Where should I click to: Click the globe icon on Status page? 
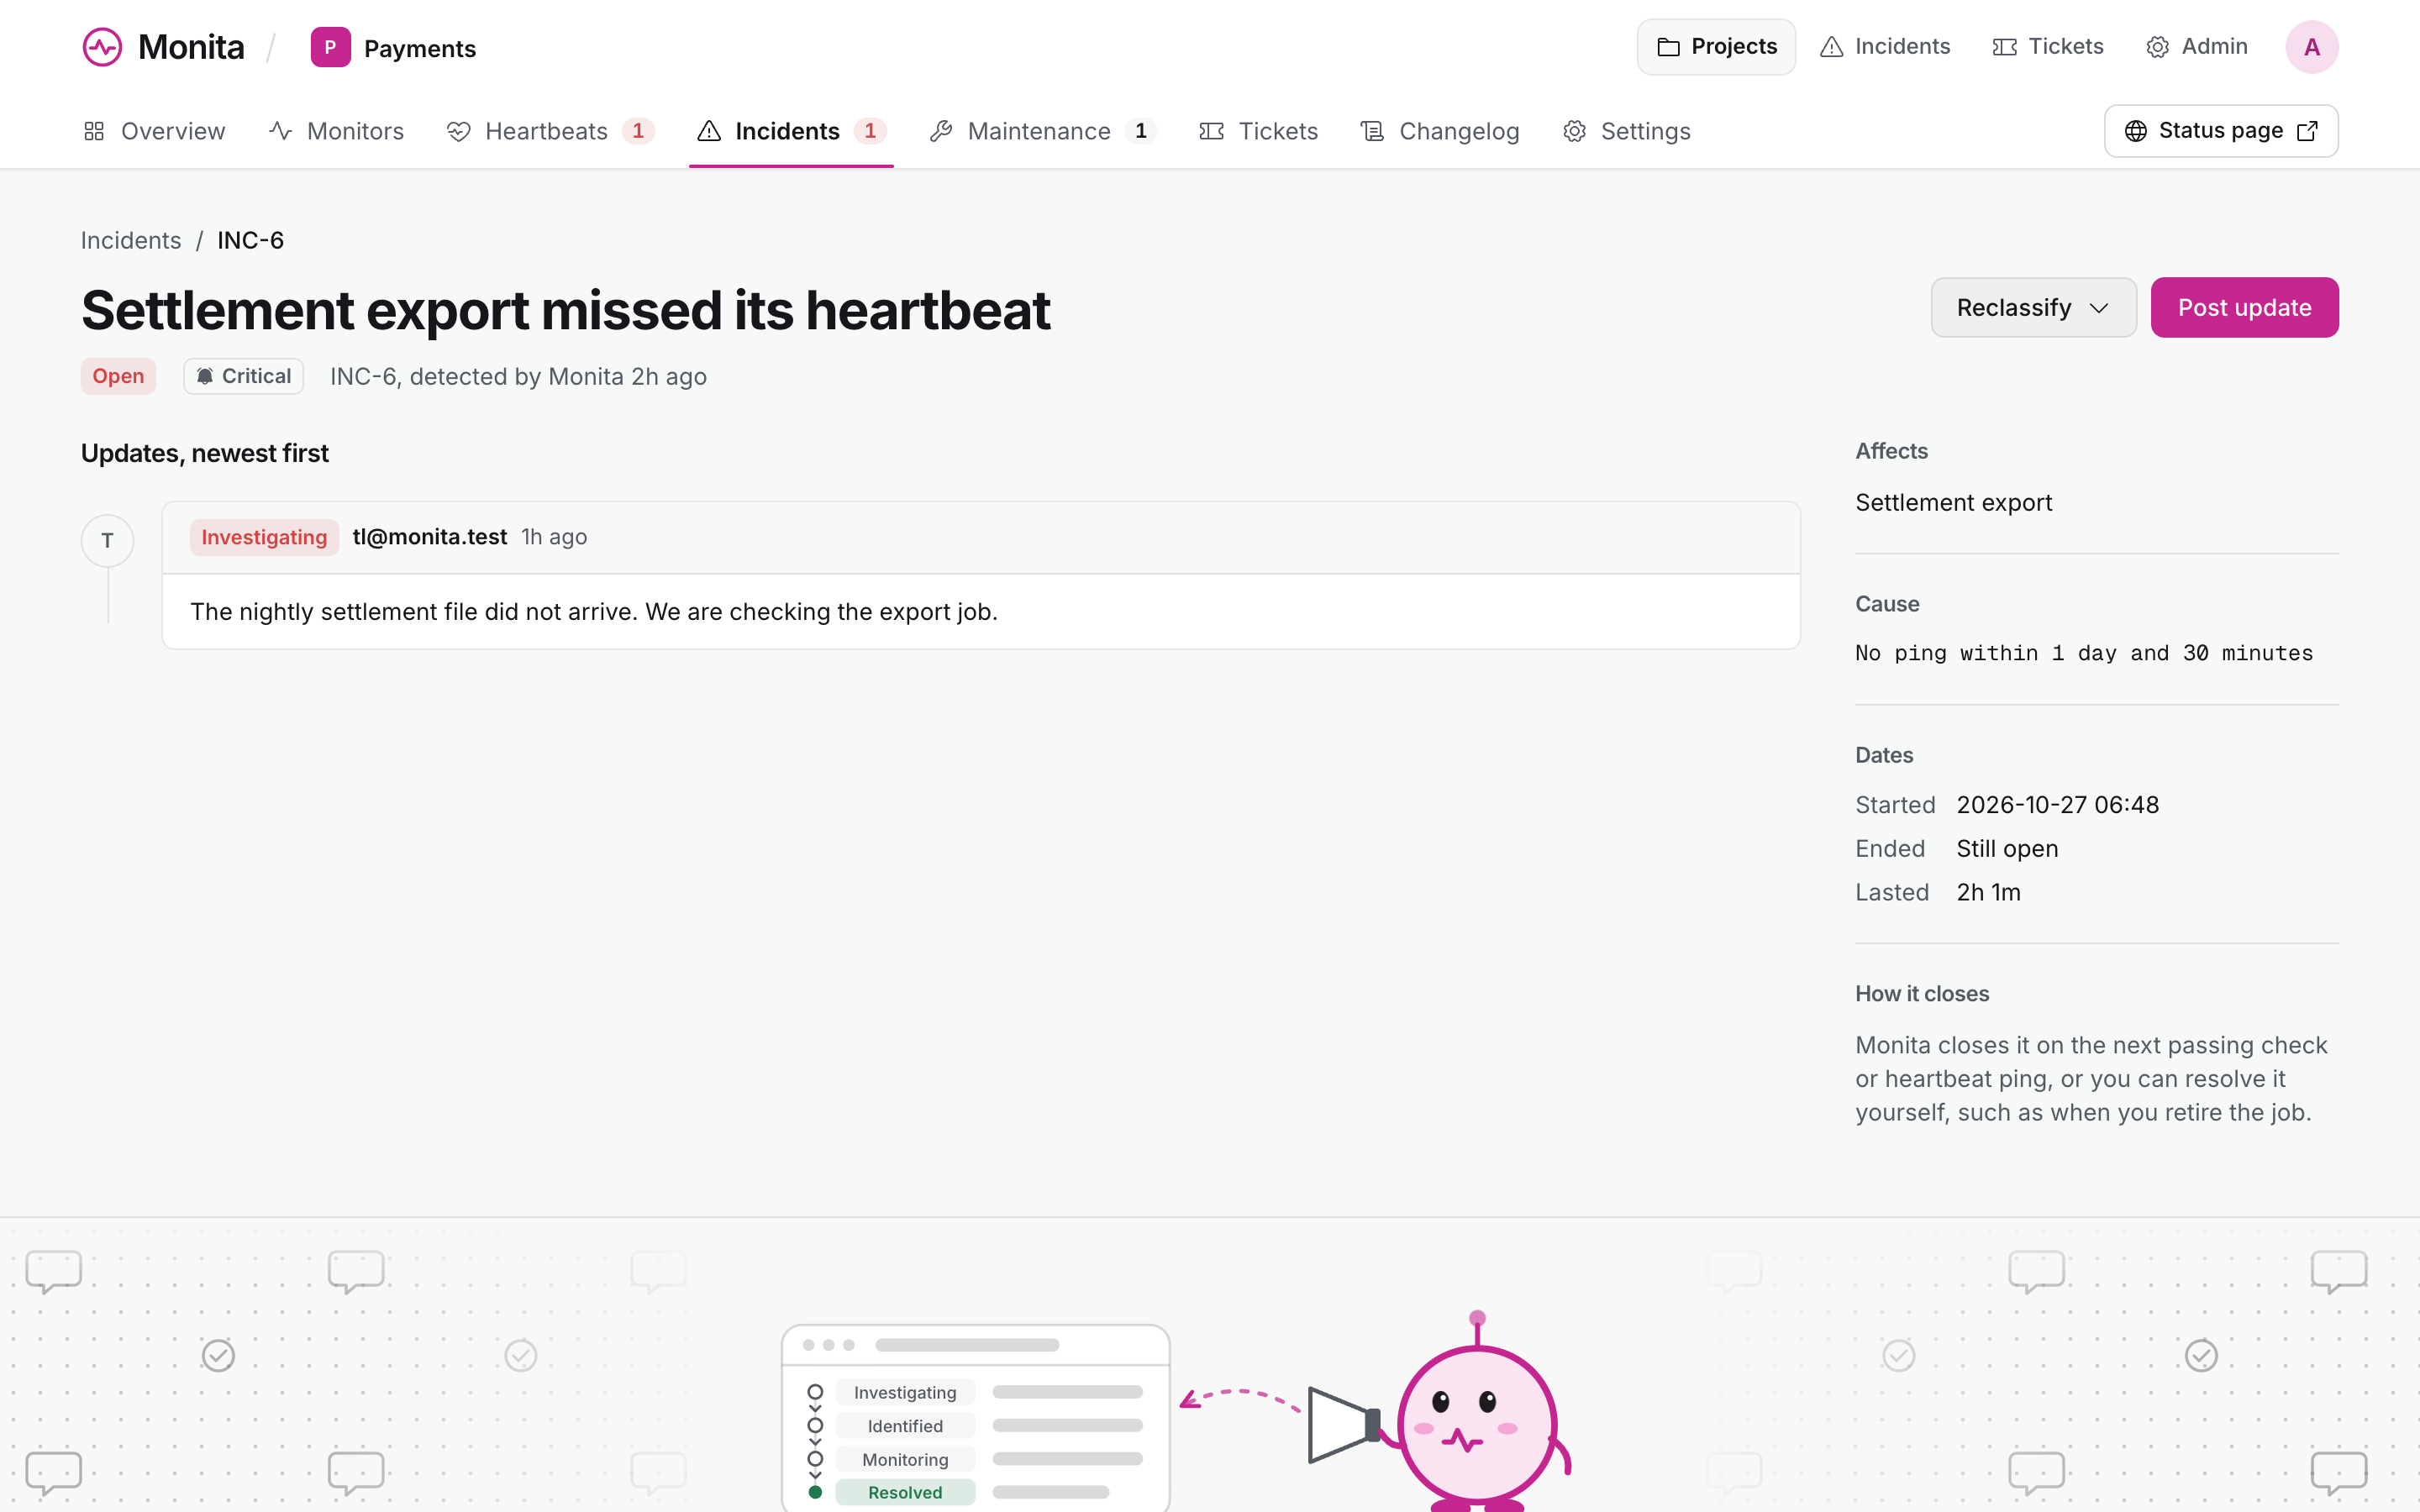point(2135,131)
